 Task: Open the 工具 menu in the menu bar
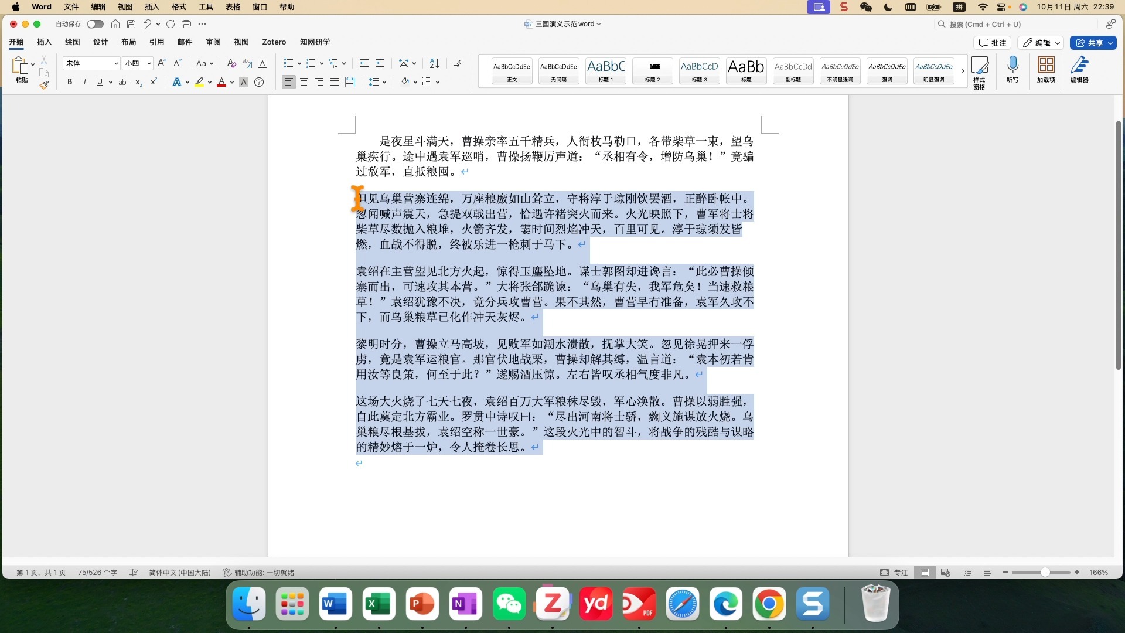coord(205,7)
